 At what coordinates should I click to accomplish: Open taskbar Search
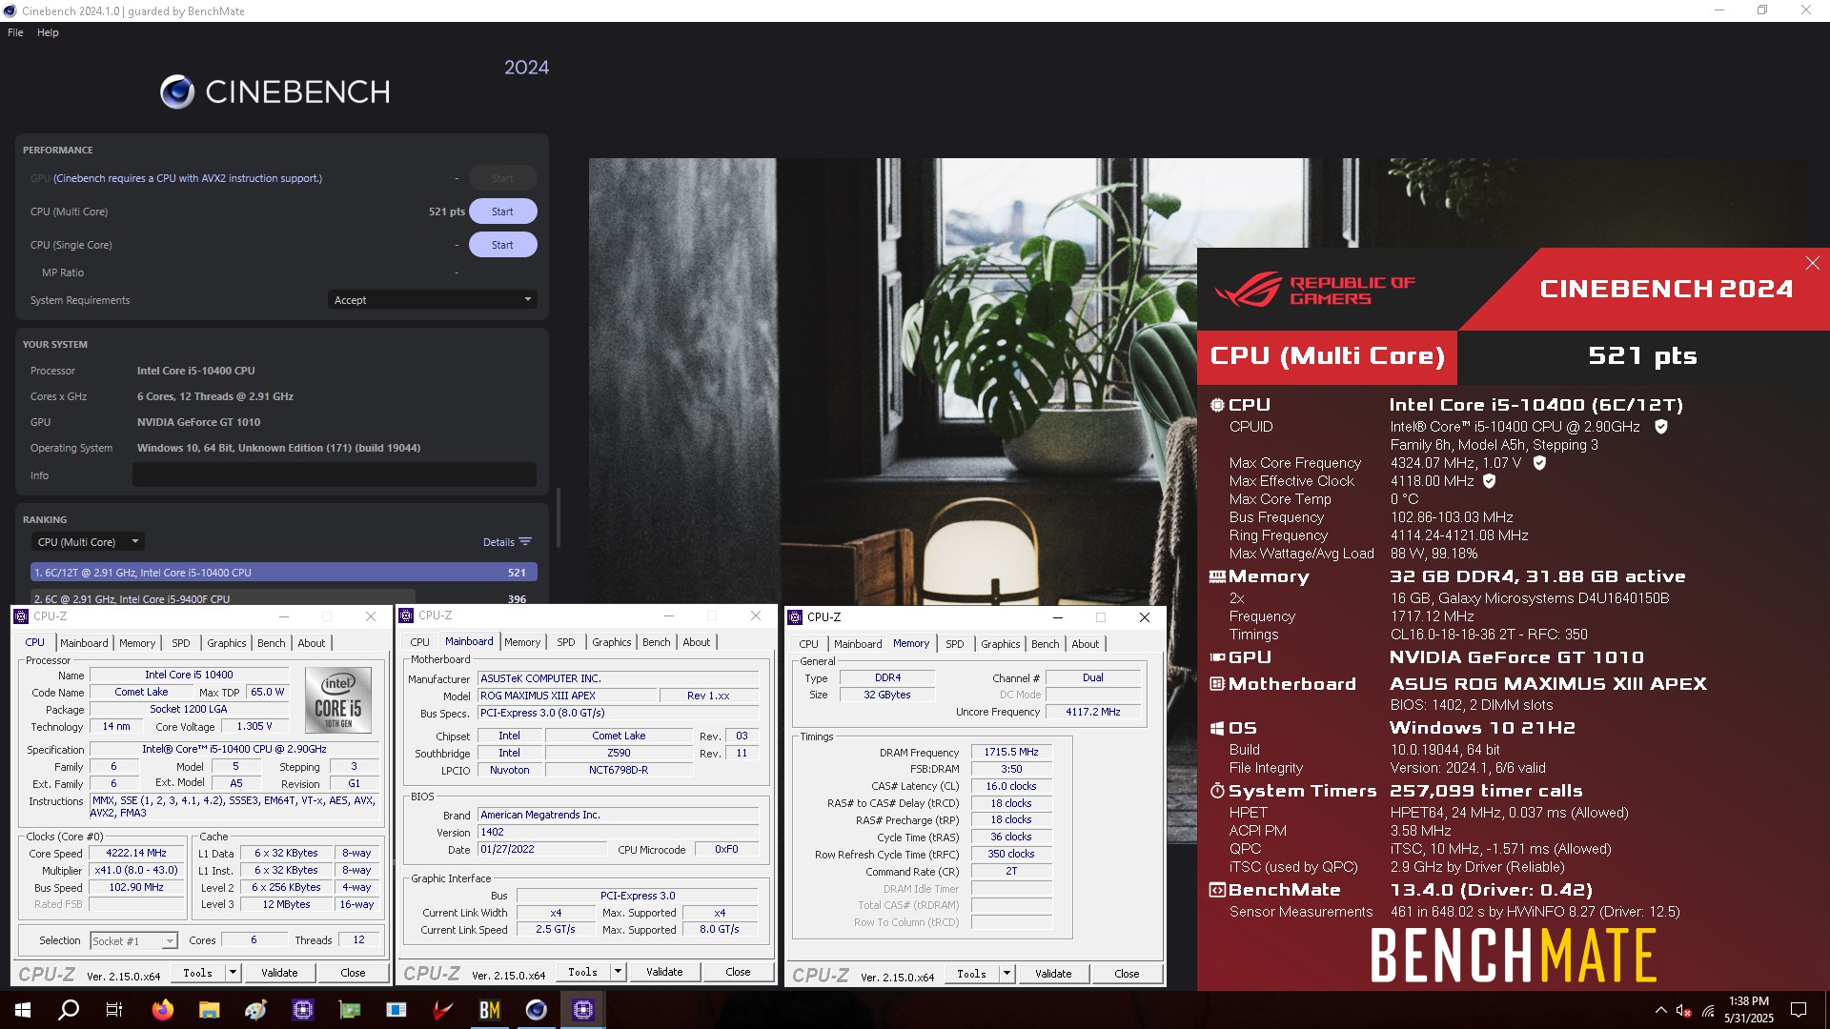(x=69, y=1010)
